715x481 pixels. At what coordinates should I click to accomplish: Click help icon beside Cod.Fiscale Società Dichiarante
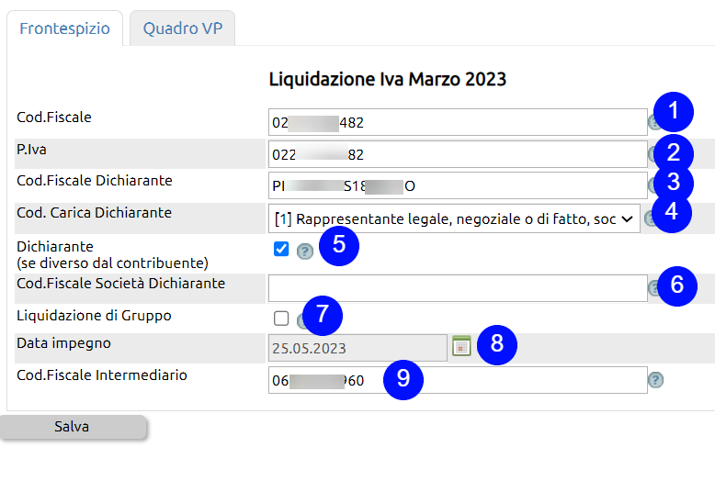653,288
